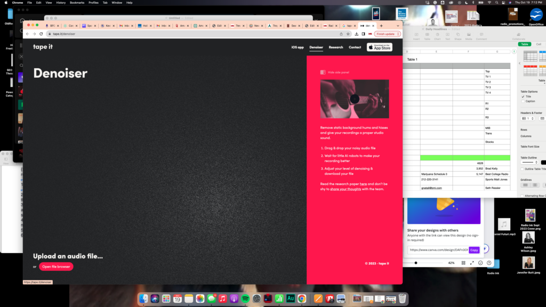Click Chrome forward arrow

[34, 34]
